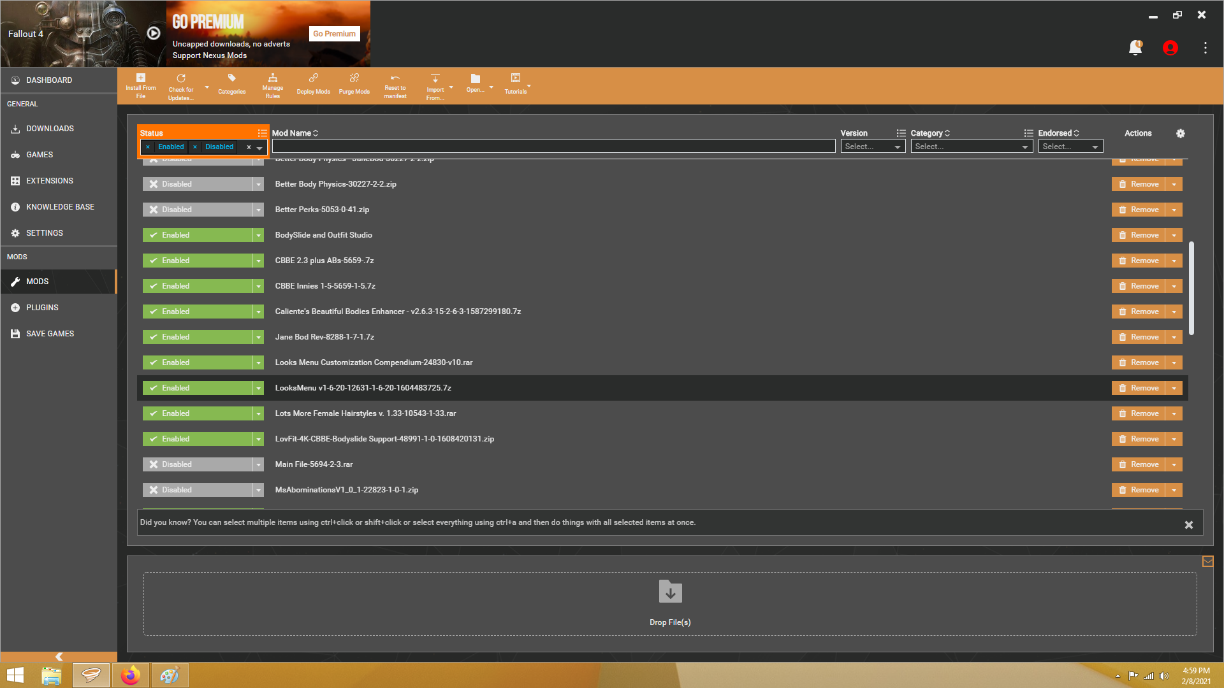Toggle Disabled status for Better Body Physics-30227

[198, 184]
